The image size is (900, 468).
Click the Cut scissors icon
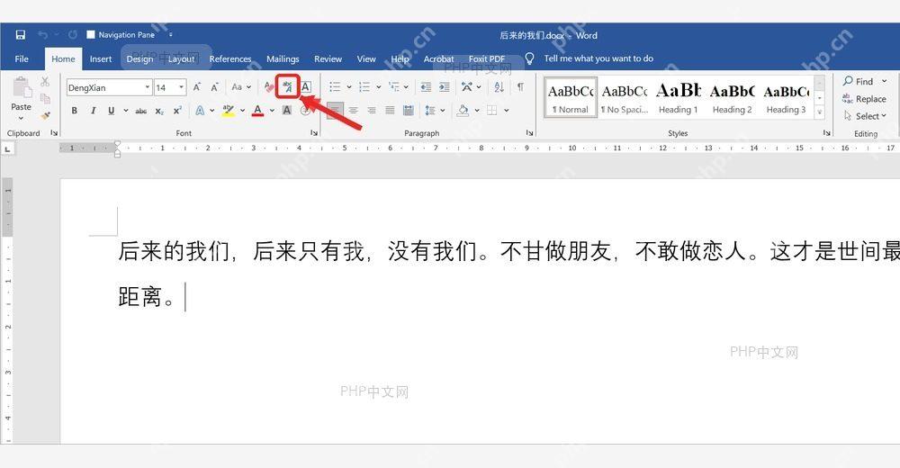click(45, 82)
